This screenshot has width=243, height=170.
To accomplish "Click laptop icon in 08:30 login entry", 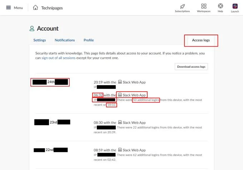I will (x=120, y=122).
